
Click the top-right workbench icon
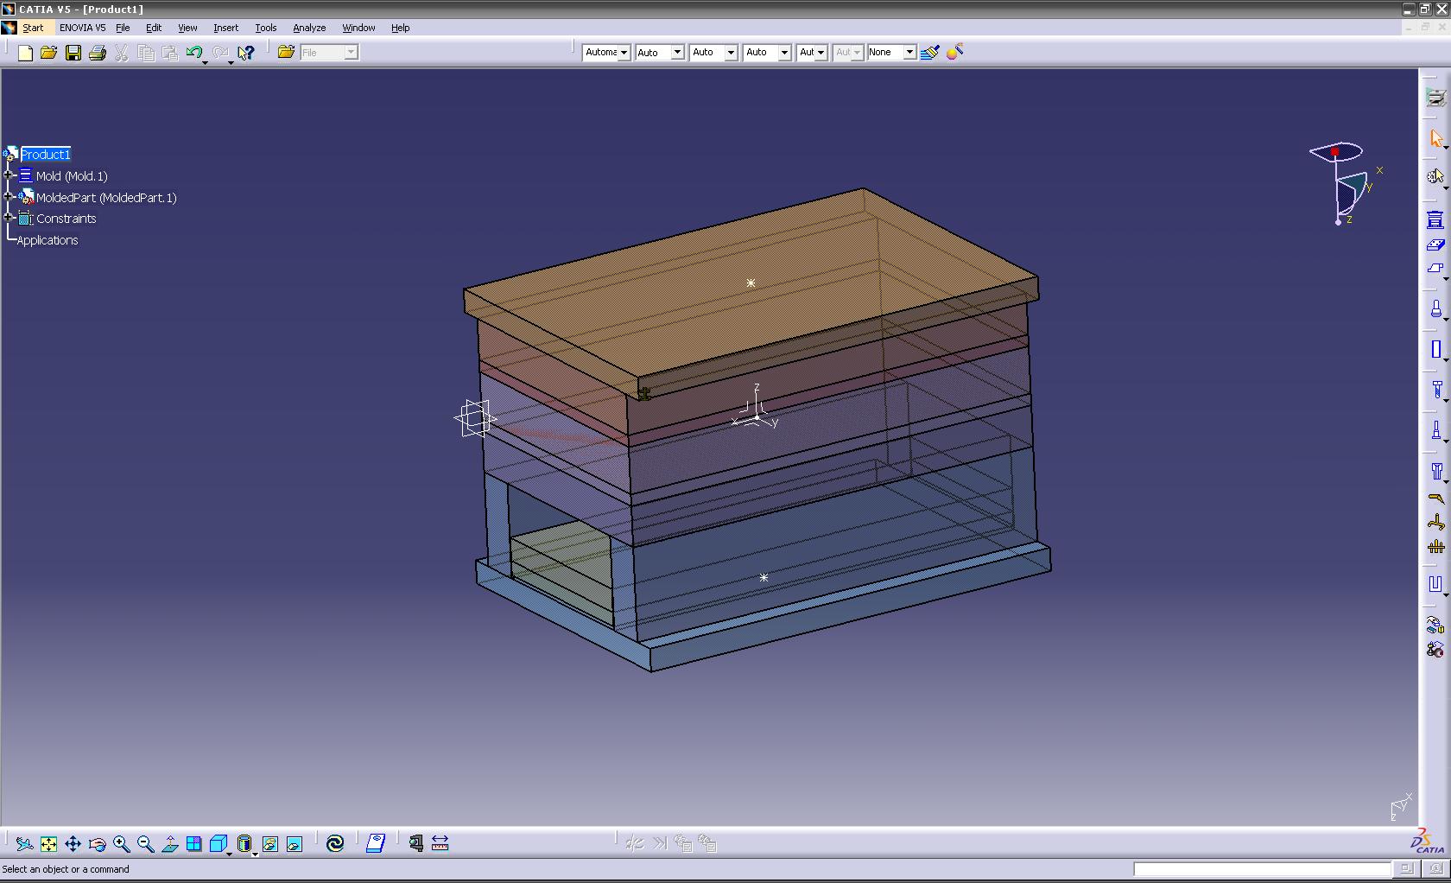[x=1435, y=98]
